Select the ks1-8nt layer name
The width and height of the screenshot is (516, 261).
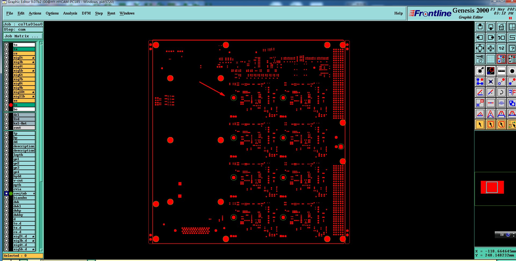pos(24,123)
